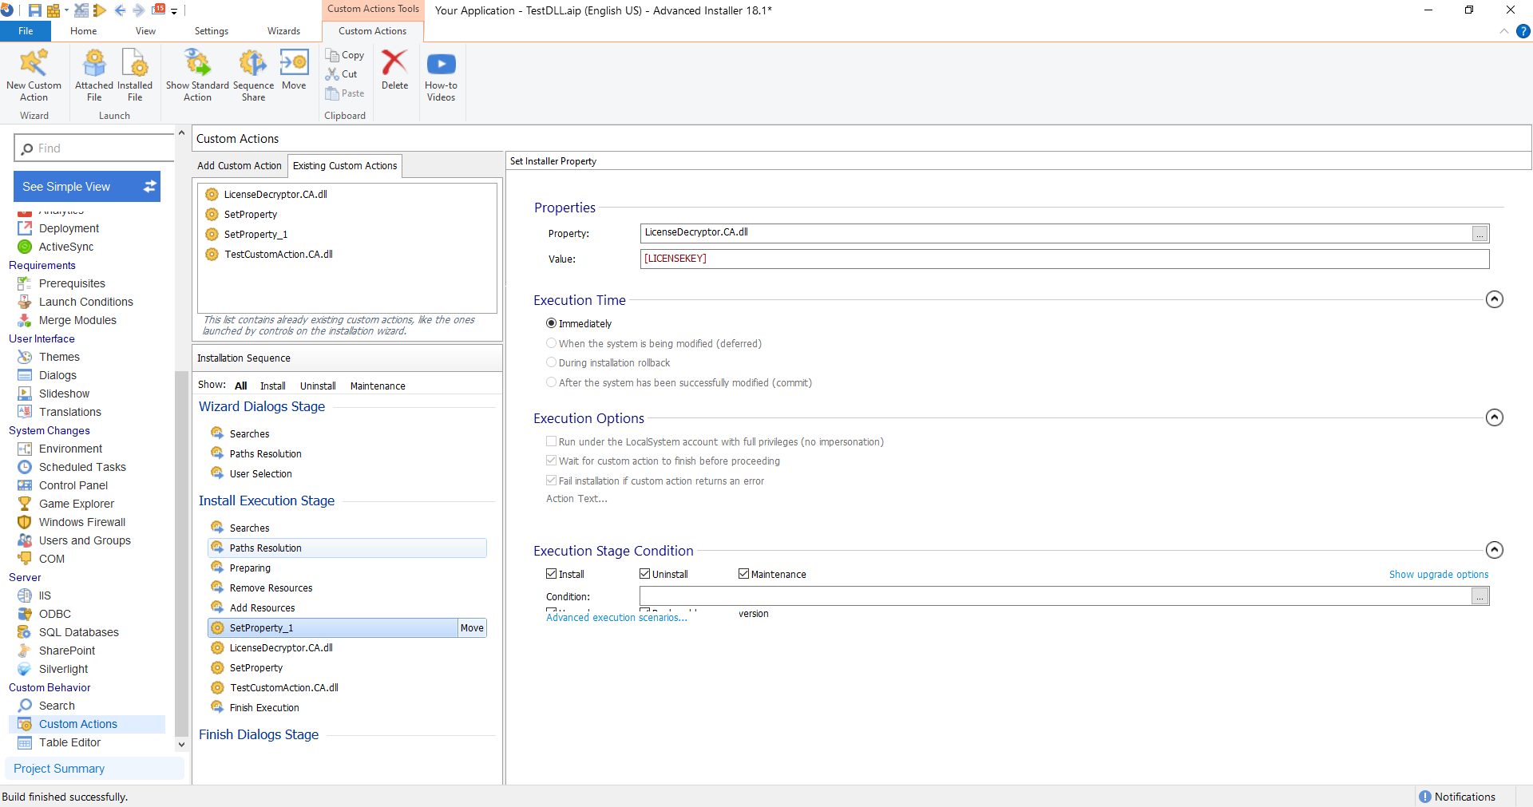Collapse Execution Stage Condition section
Image resolution: width=1533 pixels, height=807 pixels.
point(1494,550)
